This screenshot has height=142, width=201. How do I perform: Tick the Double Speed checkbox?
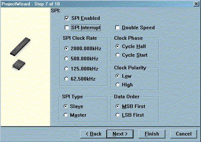[117, 27]
